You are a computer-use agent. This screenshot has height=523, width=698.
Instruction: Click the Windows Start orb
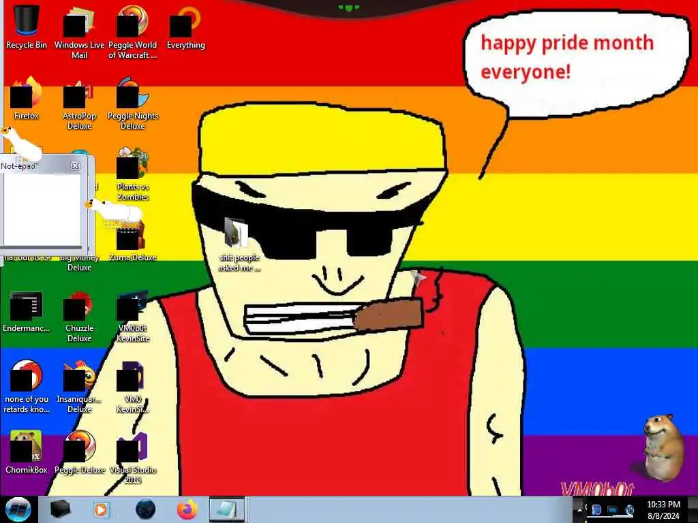(18, 509)
